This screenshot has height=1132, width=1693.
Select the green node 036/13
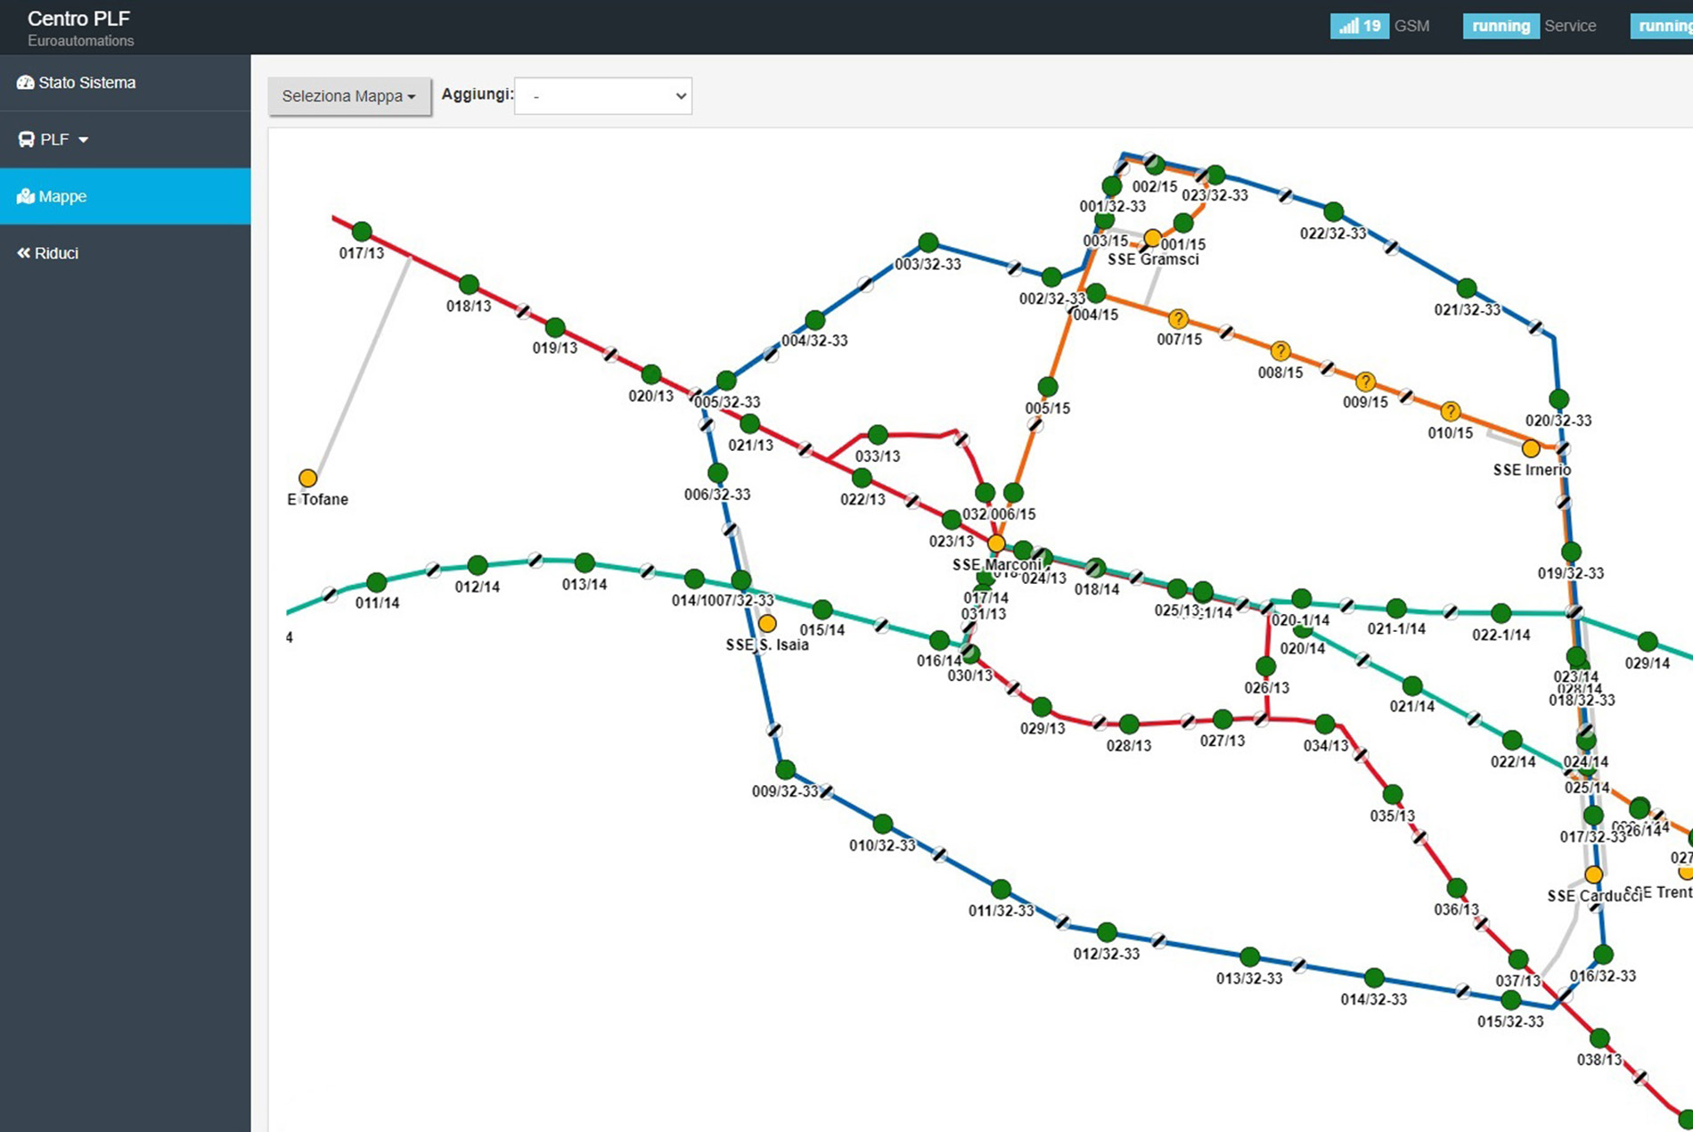pos(1457,889)
